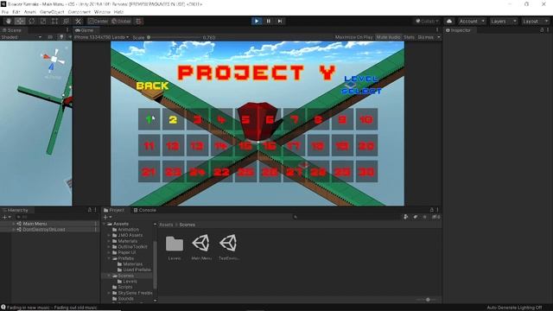
Task: Open the Collab dropdown
Action: click(x=427, y=21)
